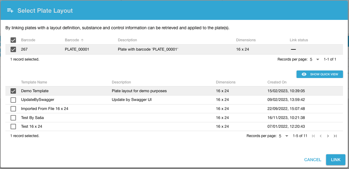Check the Test By Saša template
This screenshot has height=169, width=349.
pos(13,118)
